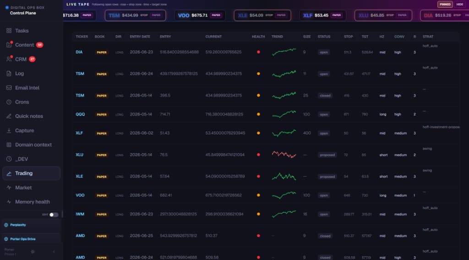Click the globe icon beside Perplexity
Image resolution: width=469 pixels, height=260 pixels.
pyautogui.click(x=6, y=225)
